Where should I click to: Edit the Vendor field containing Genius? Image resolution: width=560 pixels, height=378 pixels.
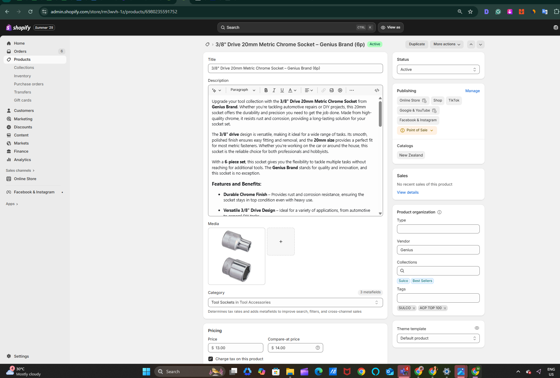pos(438,250)
